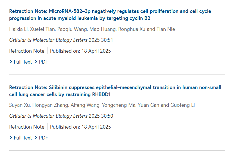
Task: Click chevron icon beside Silibinin PDF link
Action: click(36, 138)
